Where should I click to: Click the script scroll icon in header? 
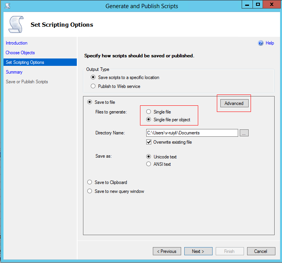tap(16, 24)
